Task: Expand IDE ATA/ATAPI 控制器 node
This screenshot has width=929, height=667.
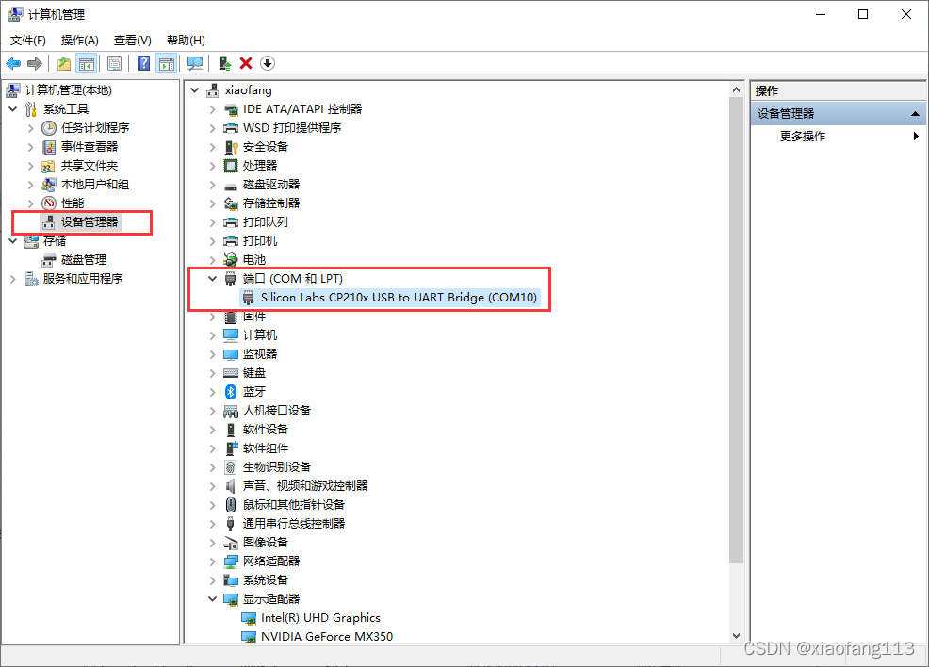Action: 212,109
